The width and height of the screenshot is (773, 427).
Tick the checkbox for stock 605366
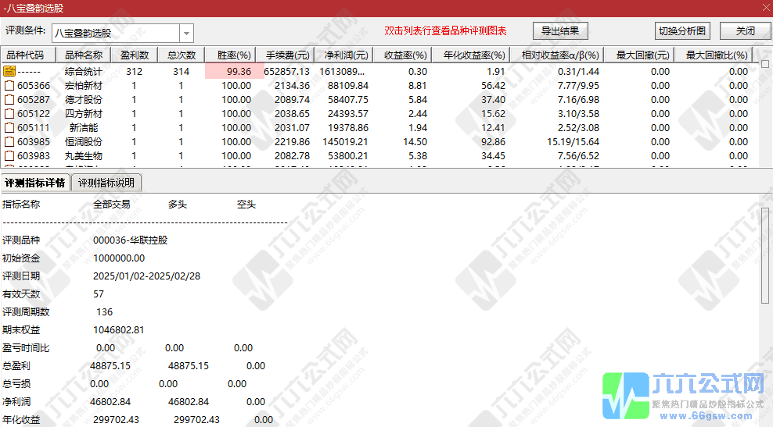(9, 85)
